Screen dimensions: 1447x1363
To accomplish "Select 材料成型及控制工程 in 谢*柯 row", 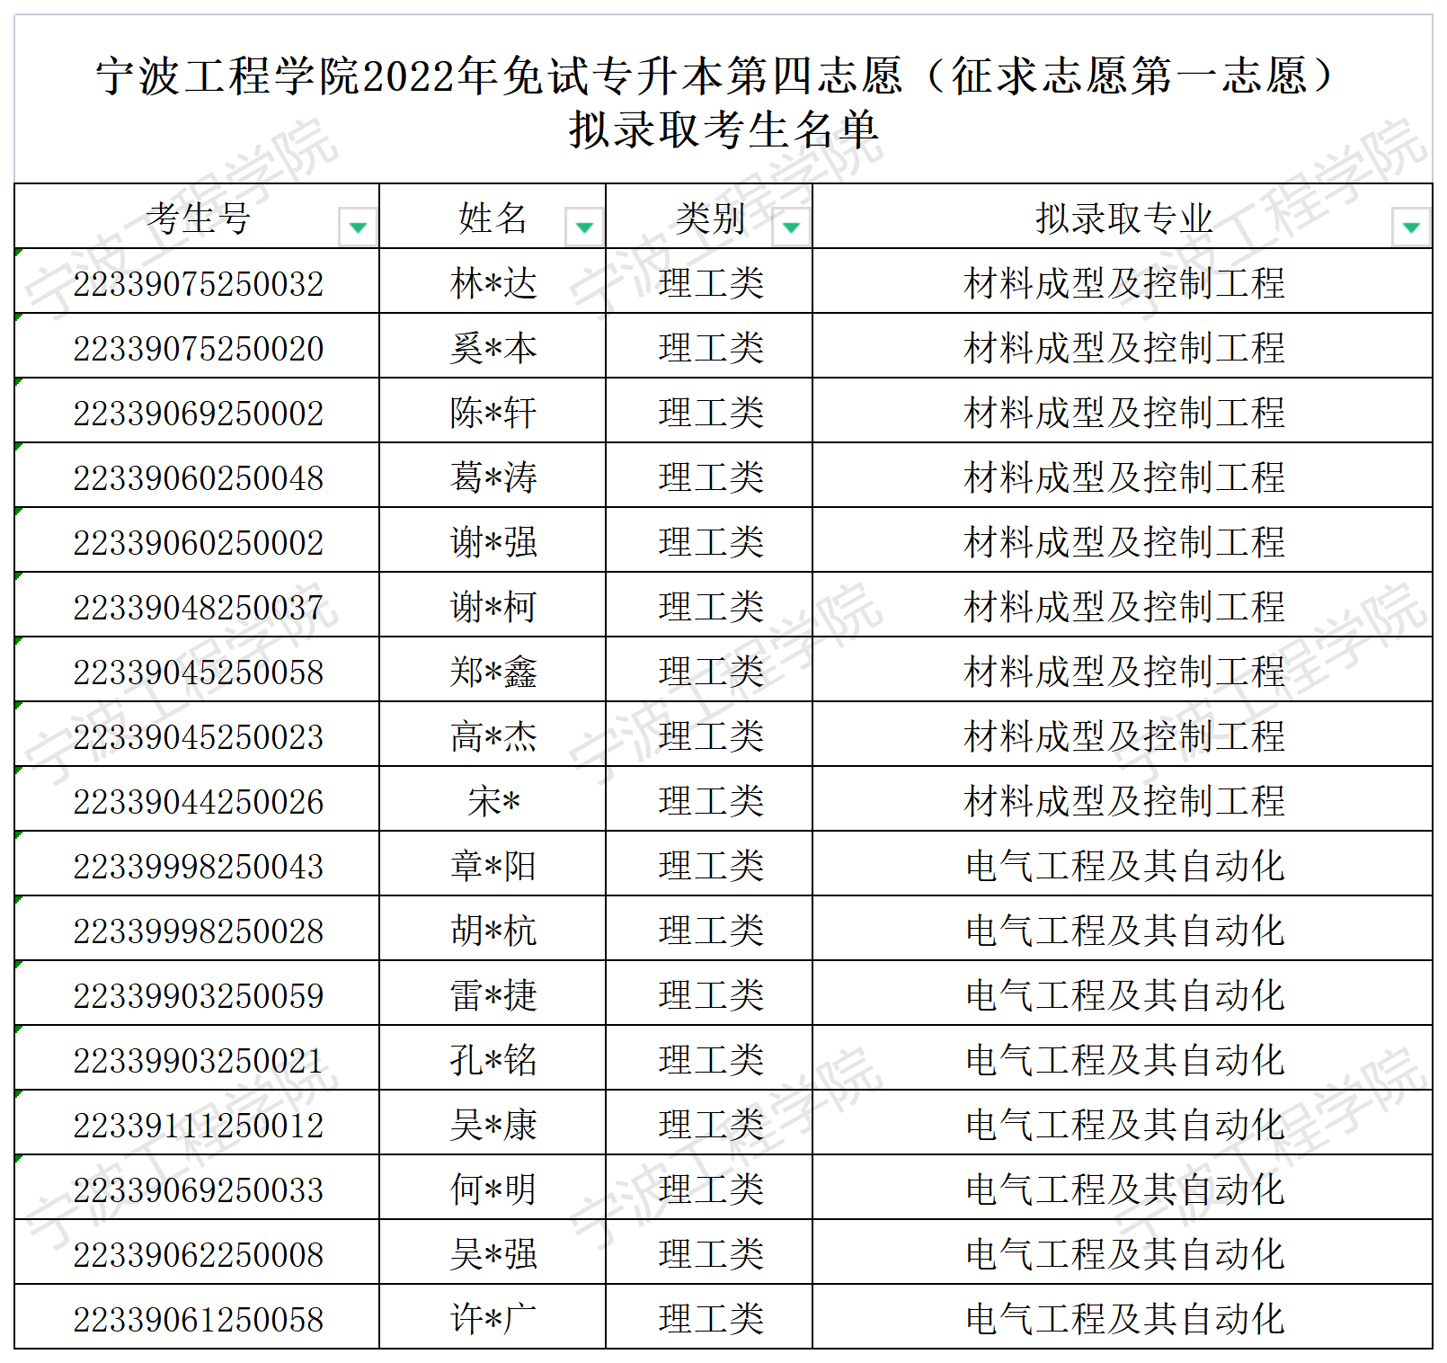I will pos(1123,605).
